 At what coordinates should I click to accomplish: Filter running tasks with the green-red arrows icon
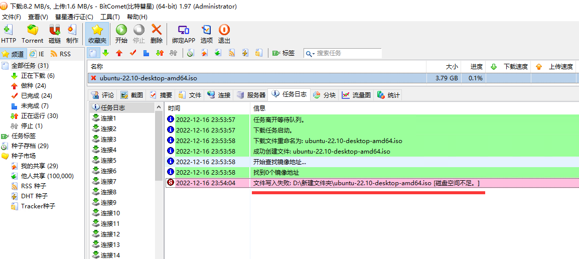click(160, 53)
